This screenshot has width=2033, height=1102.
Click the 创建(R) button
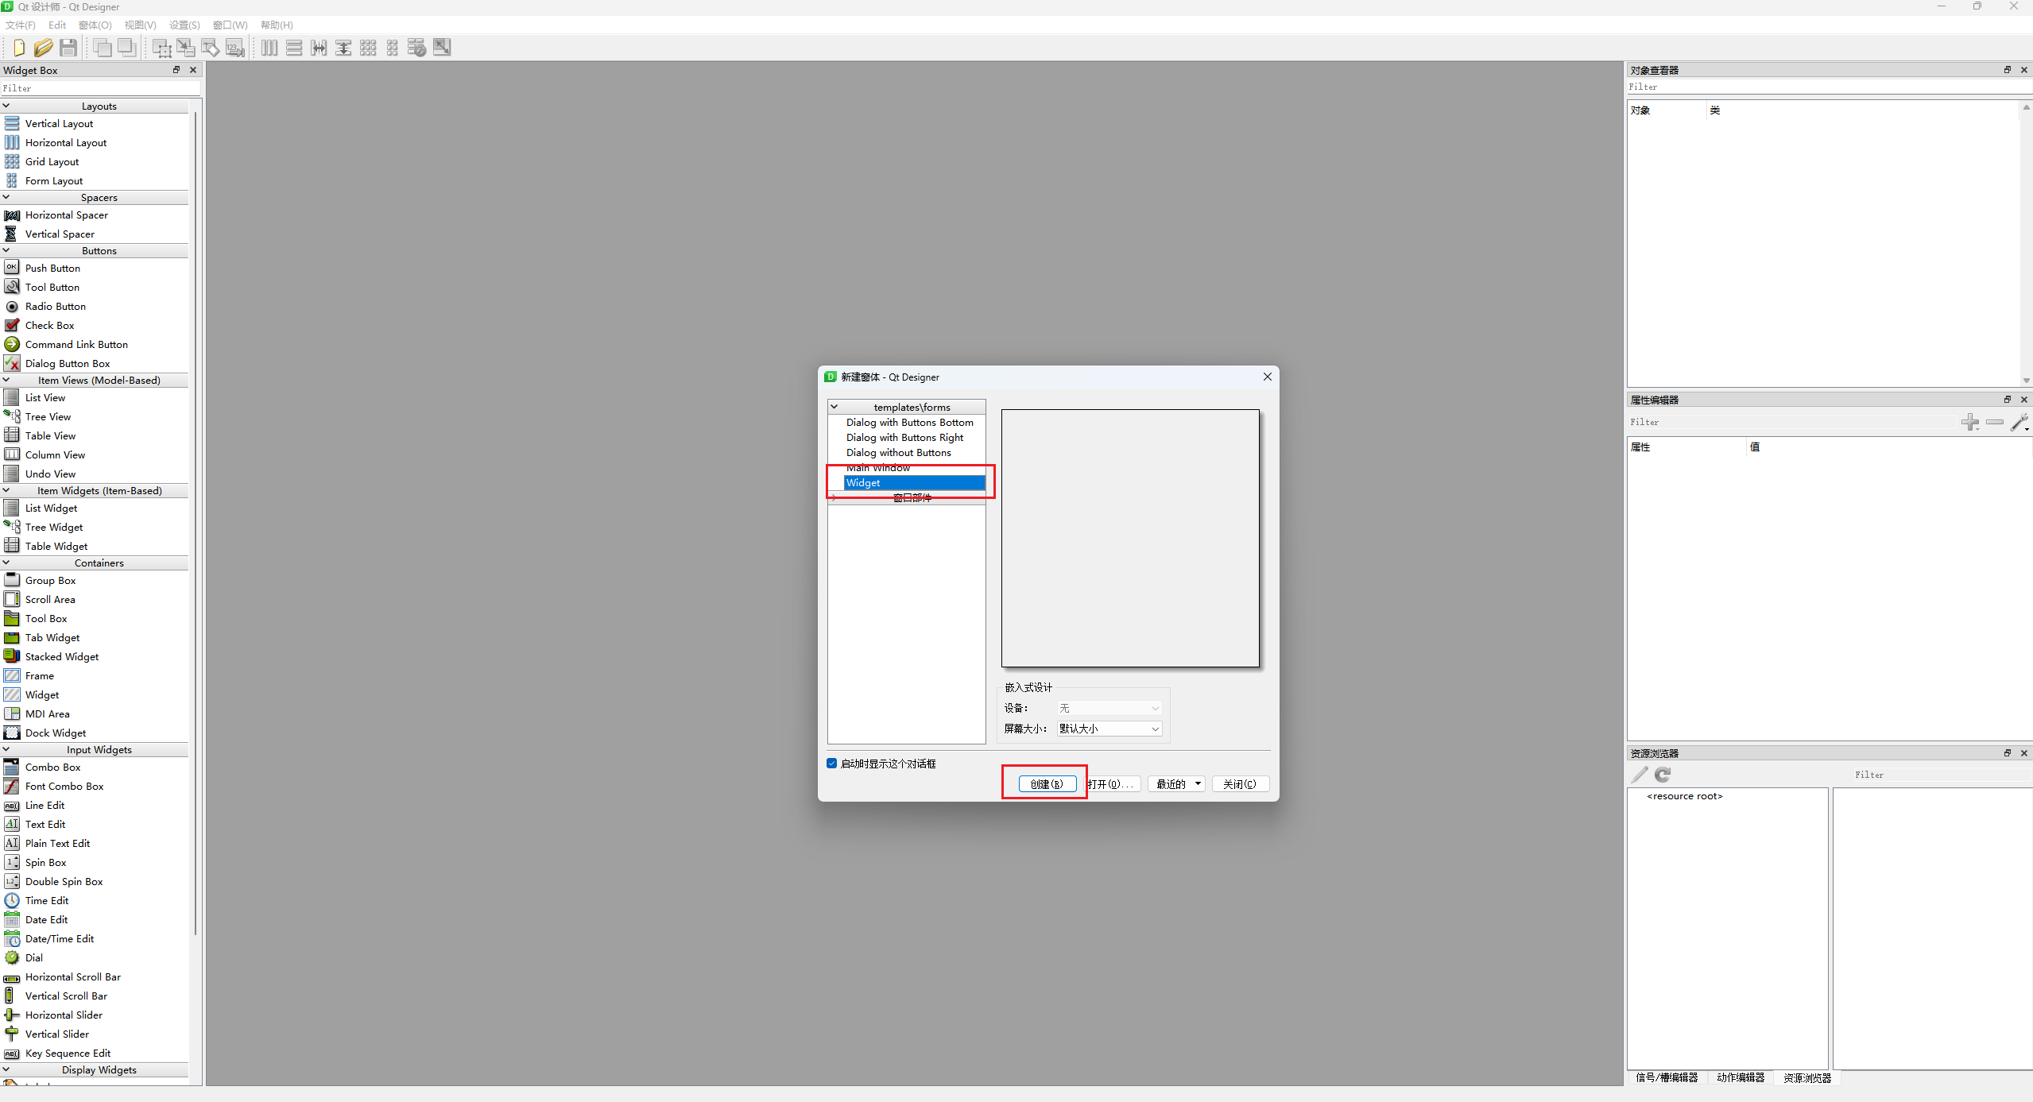1047,784
